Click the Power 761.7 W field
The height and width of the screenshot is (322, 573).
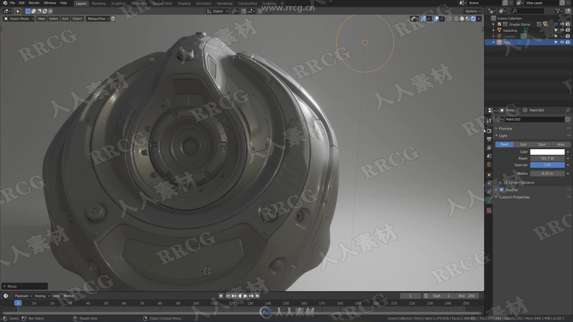point(547,158)
